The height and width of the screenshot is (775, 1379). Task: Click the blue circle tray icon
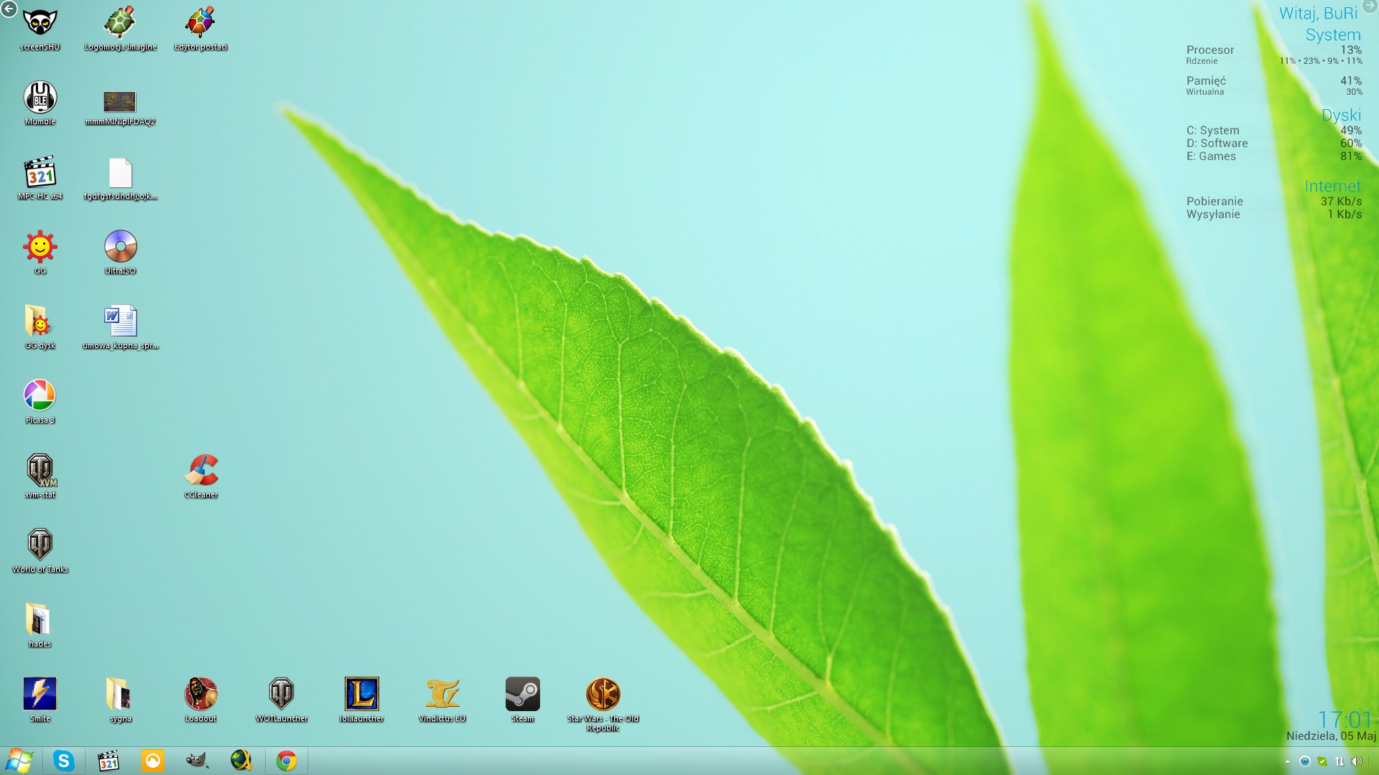(x=1304, y=761)
